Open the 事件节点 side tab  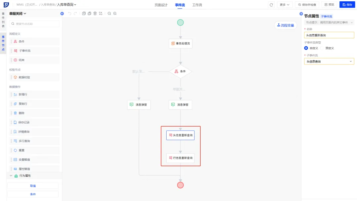click(3, 43)
